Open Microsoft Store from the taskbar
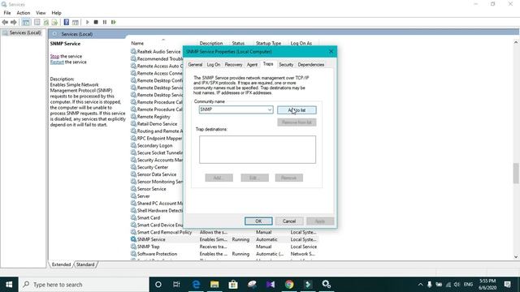This screenshot has width=520, height=292. pyautogui.click(x=233, y=285)
